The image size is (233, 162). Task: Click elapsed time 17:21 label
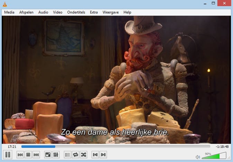(12, 147)
